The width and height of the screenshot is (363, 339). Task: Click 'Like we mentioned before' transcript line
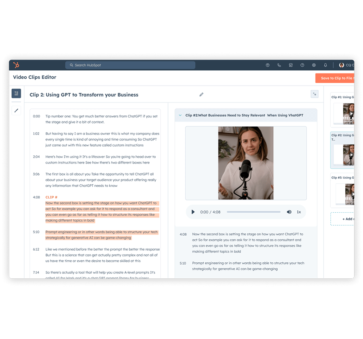(x=102, y=255)
